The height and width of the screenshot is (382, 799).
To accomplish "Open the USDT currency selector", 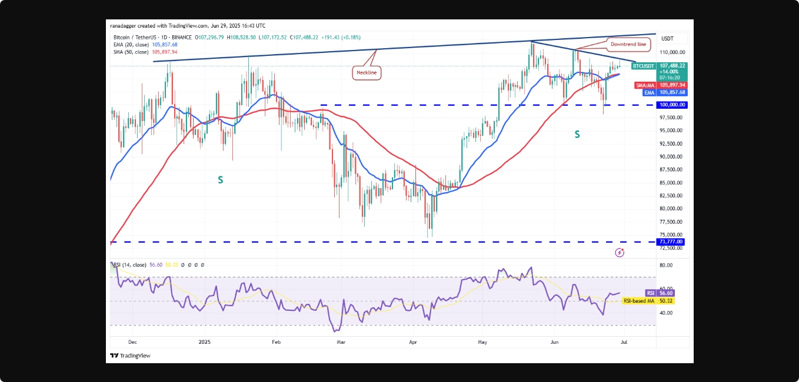I will coord(667,39).
